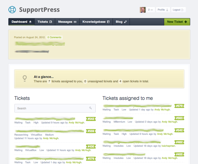The height and width of the screenshot is (164, 198).
Task: Open the Knowledgebase tab
Action: pyautogui.click(x=96, y=22)
